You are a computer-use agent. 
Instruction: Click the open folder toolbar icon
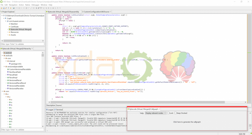[2, 8]
